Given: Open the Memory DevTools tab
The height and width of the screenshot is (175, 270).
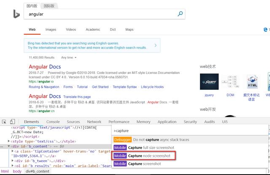Looking at the screenshot, I should click(143, 122).
